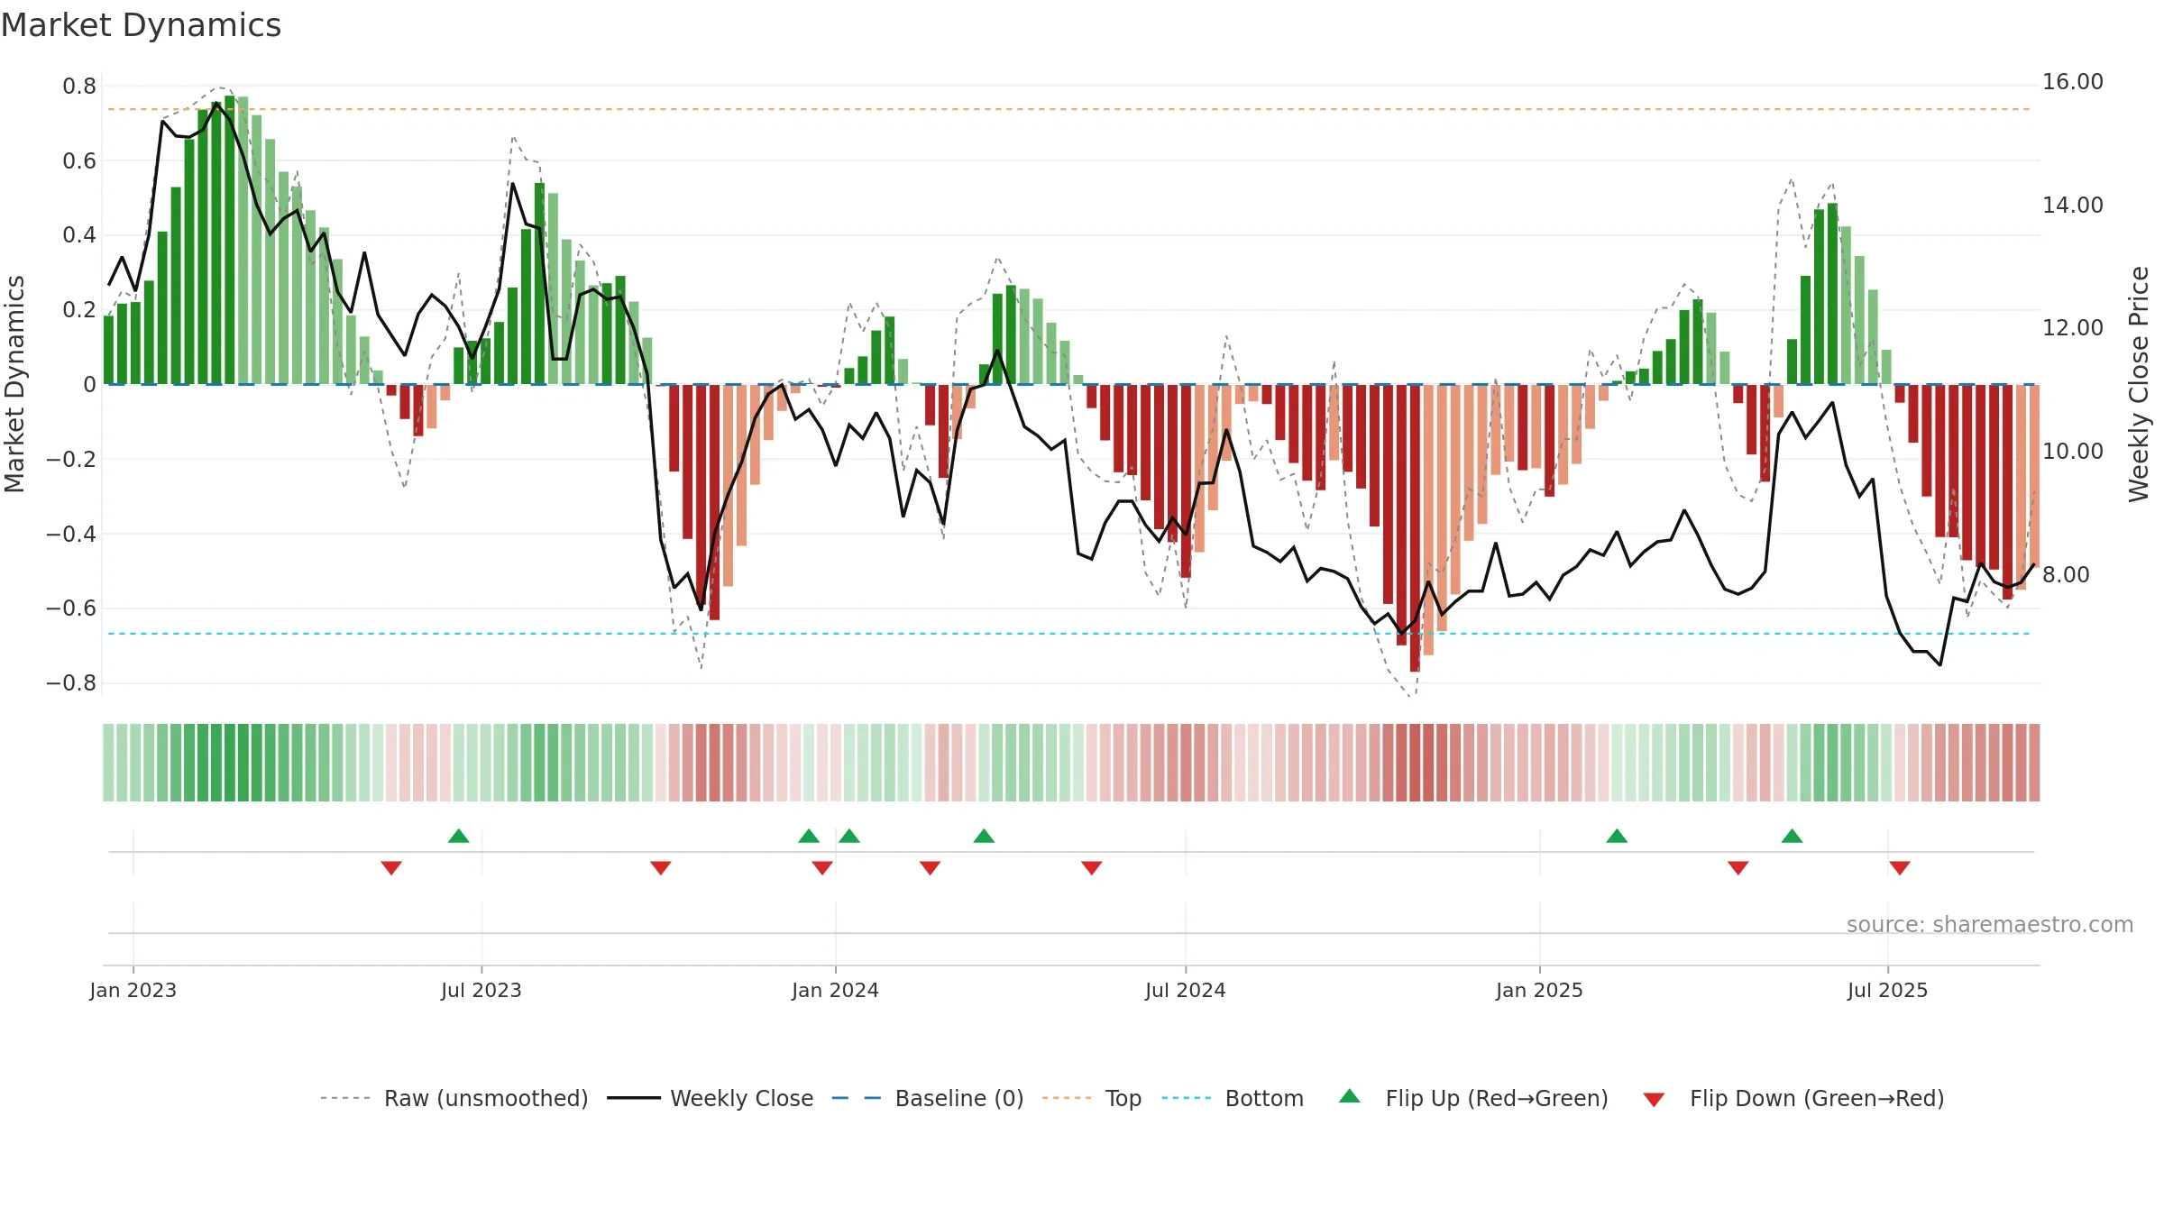Click the red flip-down marker around Feb 2024
This screenshot has height=1217, width=2164.
[x=931, y=867]
